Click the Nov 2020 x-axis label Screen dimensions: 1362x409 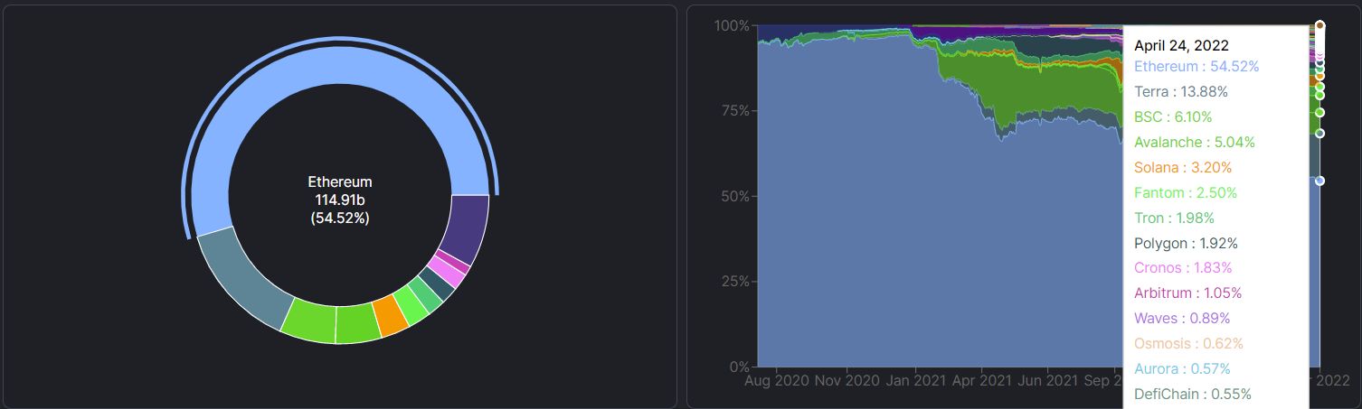point(847,381)
